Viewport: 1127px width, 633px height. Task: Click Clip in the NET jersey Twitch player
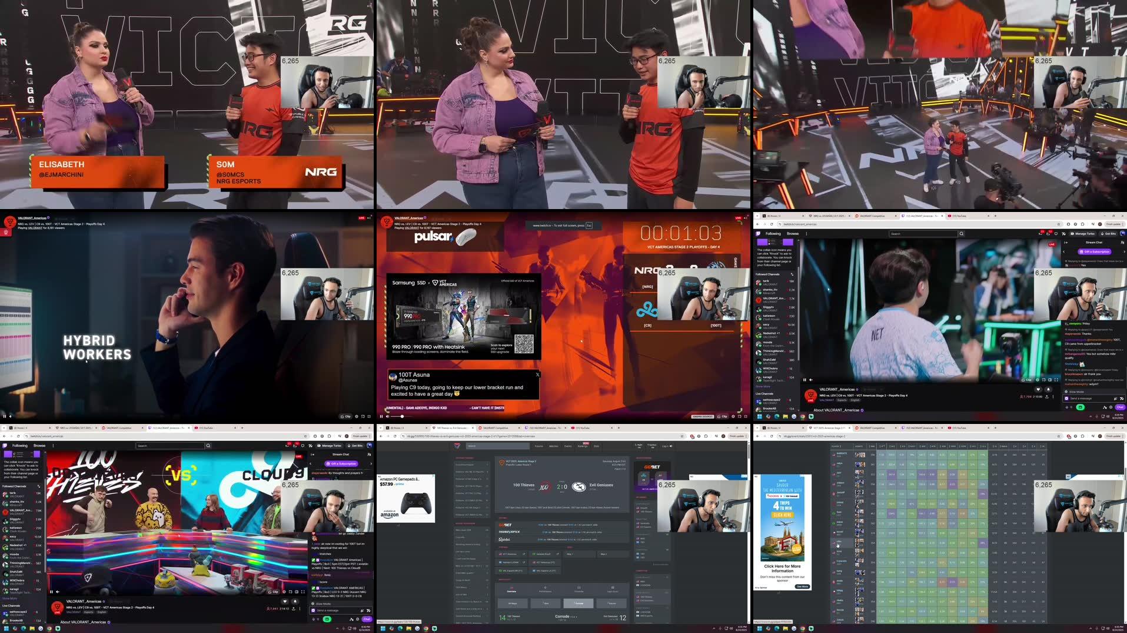pyautogui.click(x=1026, y=380)
